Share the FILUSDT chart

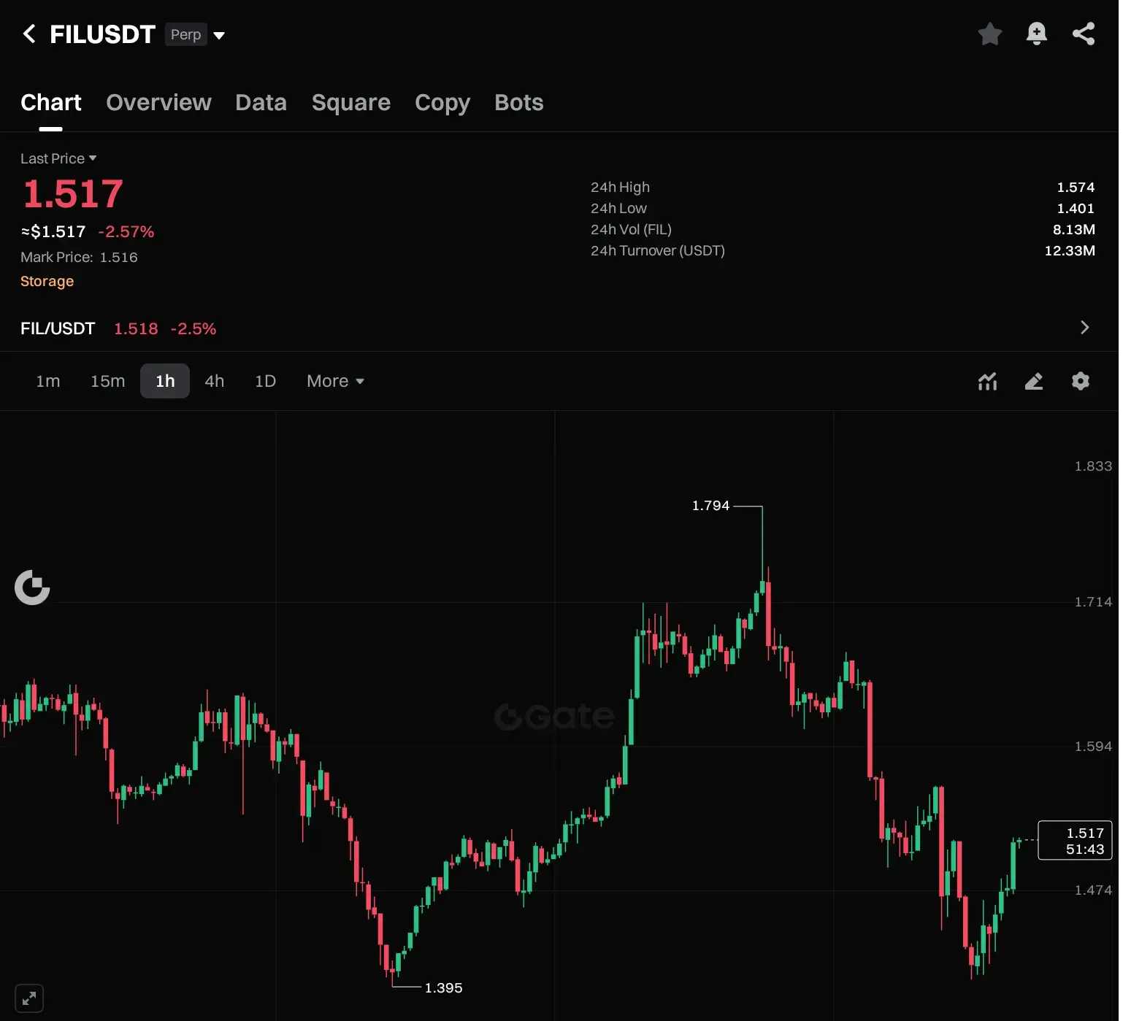point(1084,34)
